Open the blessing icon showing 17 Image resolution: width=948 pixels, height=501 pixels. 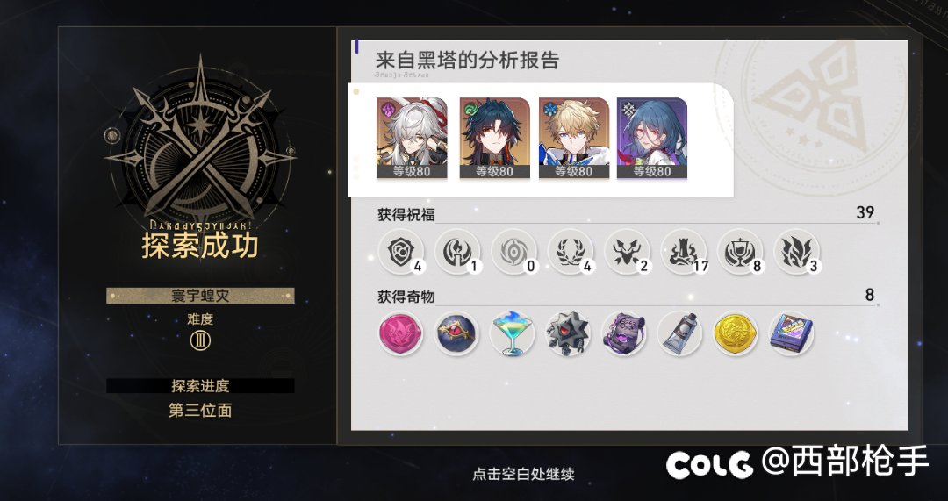pos(684,252)
